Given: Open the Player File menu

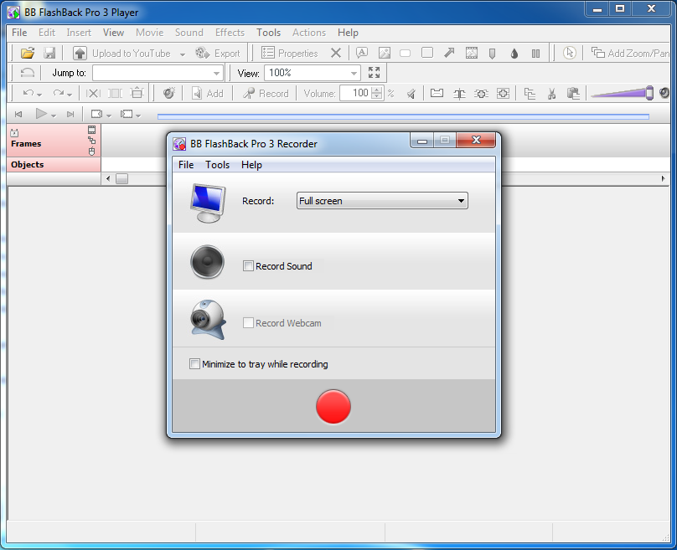Looking at the screenshot, I should (x=19, y=33).
